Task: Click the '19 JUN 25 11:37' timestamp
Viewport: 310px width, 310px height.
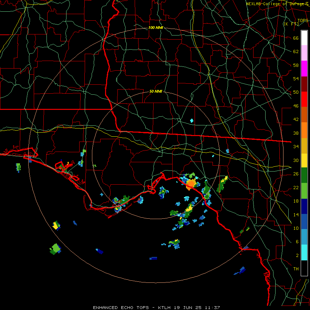Action: pos(197,308)
